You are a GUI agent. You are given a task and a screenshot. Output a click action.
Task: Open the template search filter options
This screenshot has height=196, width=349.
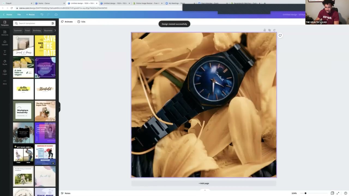(53, 23)
